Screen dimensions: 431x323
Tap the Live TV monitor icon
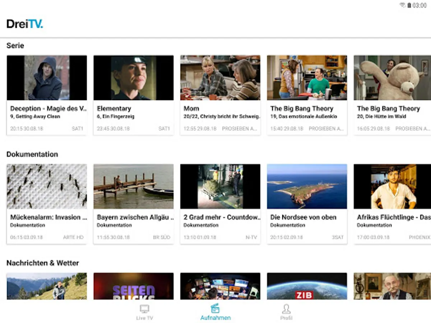144,309
